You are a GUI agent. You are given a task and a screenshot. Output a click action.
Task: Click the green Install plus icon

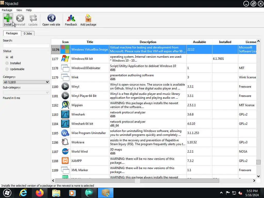[8, 18]
